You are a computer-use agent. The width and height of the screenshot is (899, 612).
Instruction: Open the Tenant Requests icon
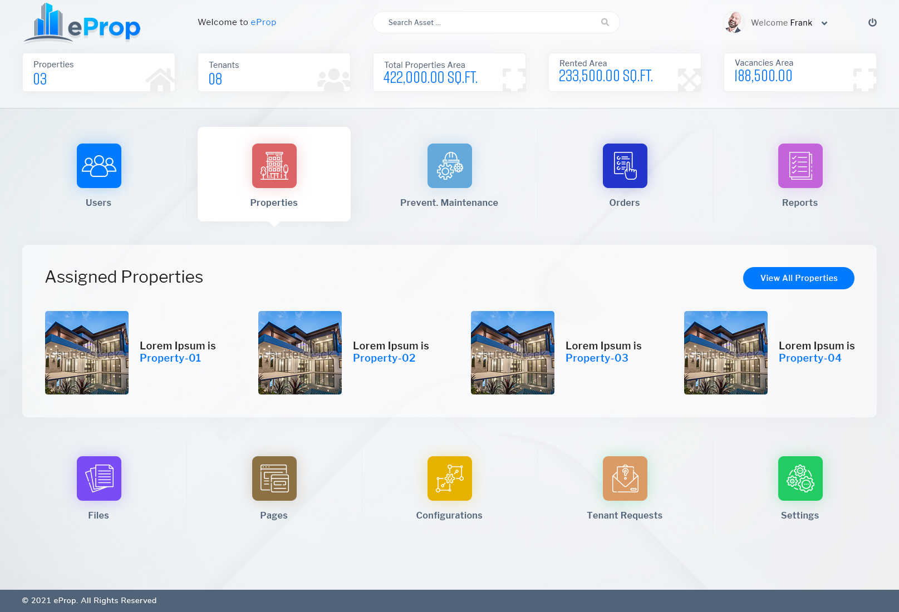pyautogui.click(x=625, y=478)
